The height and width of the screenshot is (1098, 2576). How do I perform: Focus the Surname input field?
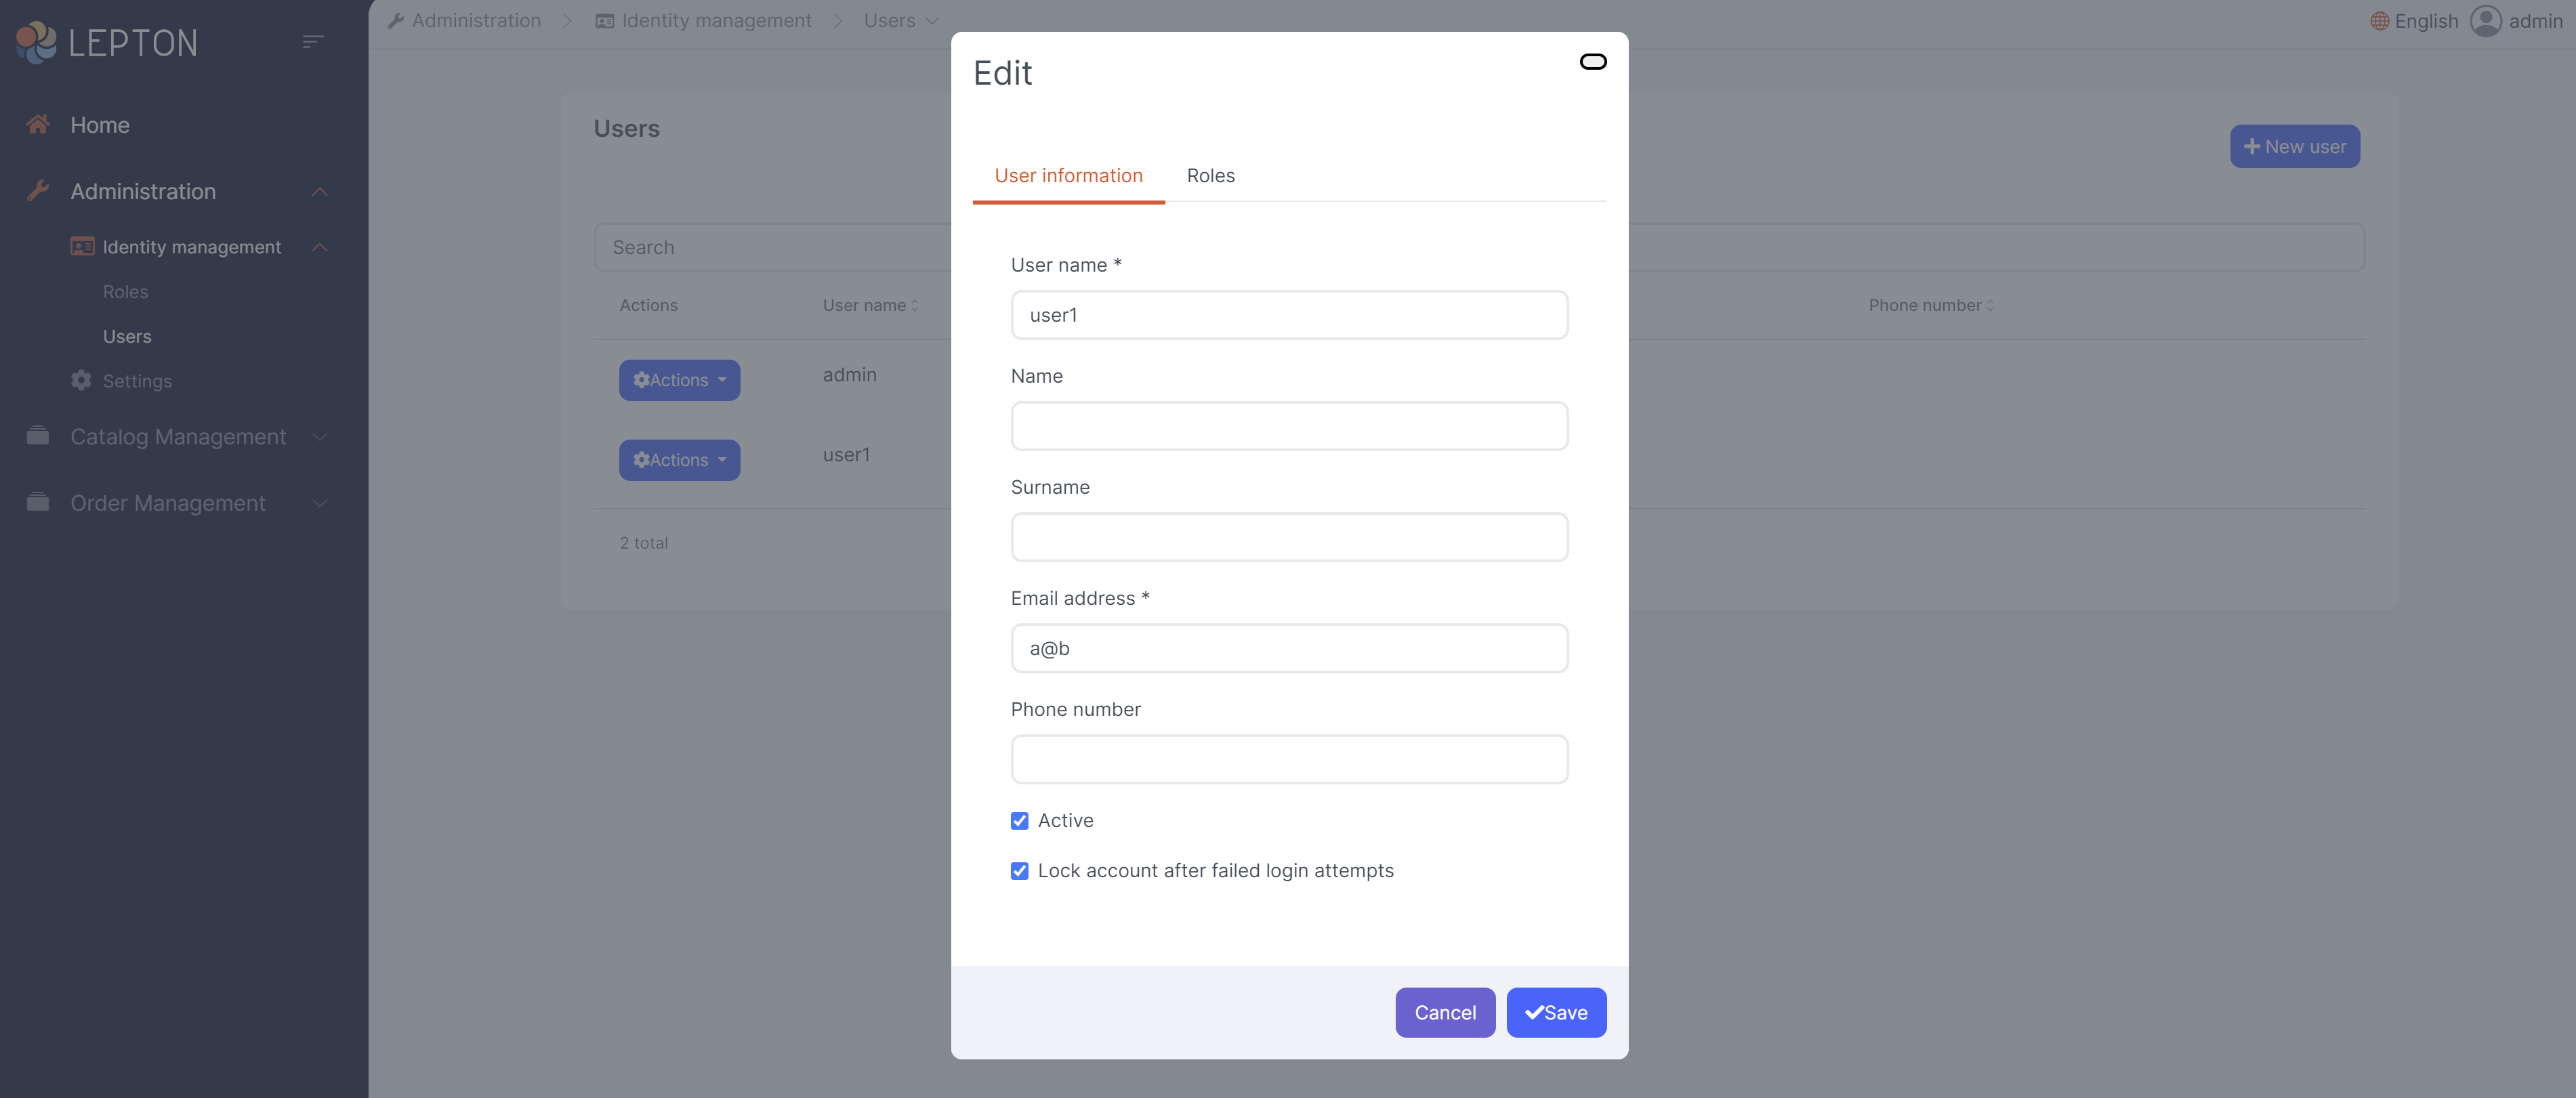tap(1288, 537)
